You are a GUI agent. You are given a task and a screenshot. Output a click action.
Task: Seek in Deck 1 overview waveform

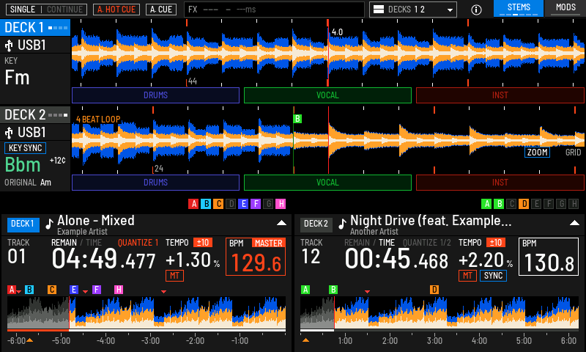coord(146,312)
